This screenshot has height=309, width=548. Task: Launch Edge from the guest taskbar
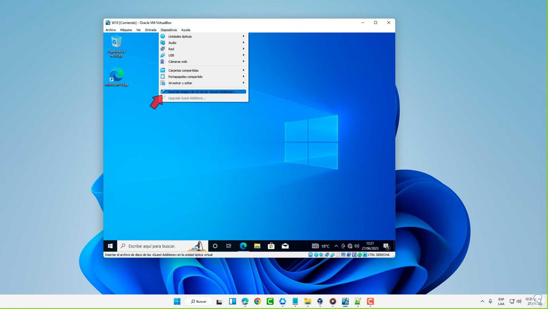[243, 246]
